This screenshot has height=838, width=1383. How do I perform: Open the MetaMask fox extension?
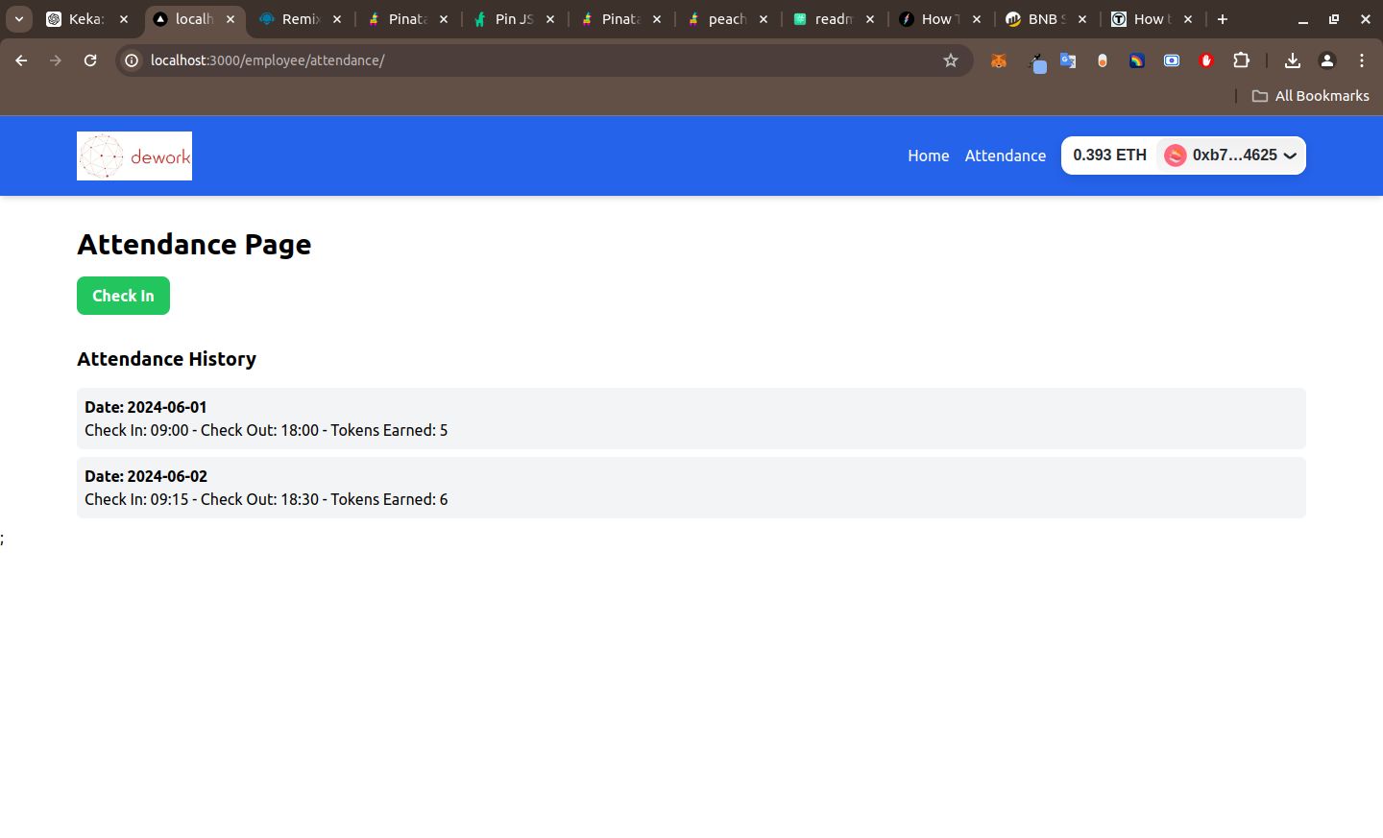999,60
